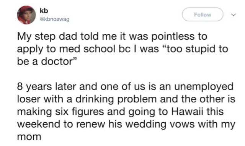The width and height of the screenshot is (245, 146).
Task: Click the words "wedding vows" in tweet
Action: [x=159, y=125]
